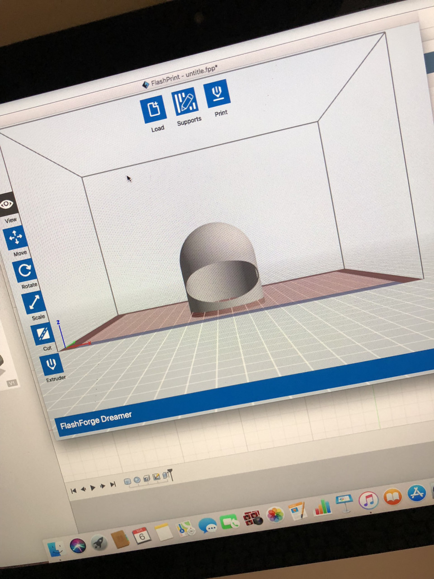Open Numbers from the Dock
Viewport: 434px width, 579px height.
(x=322, y=507)
